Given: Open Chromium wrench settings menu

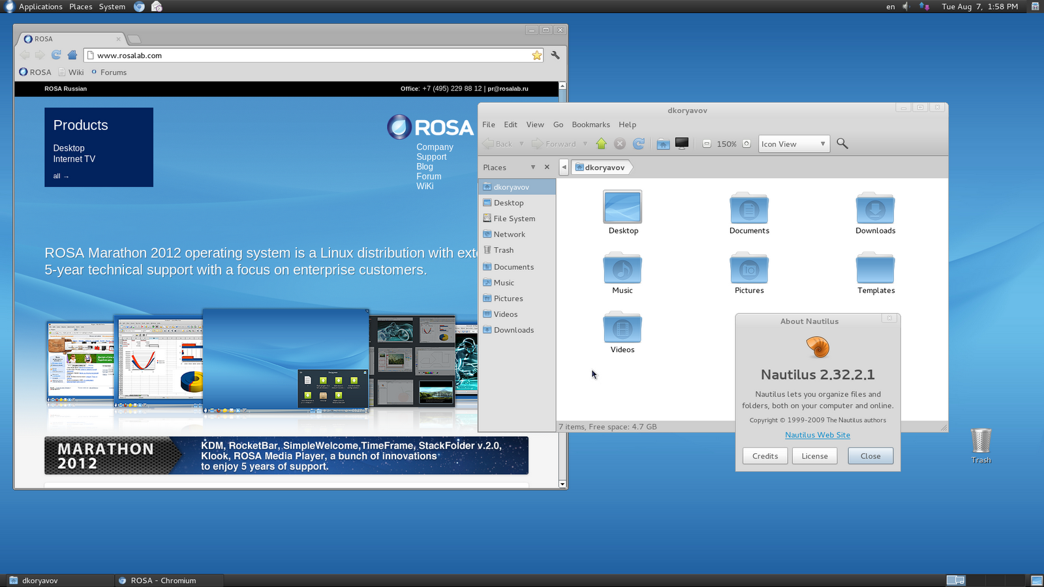Looking at the screenshot, I should [x=555, y=55].
